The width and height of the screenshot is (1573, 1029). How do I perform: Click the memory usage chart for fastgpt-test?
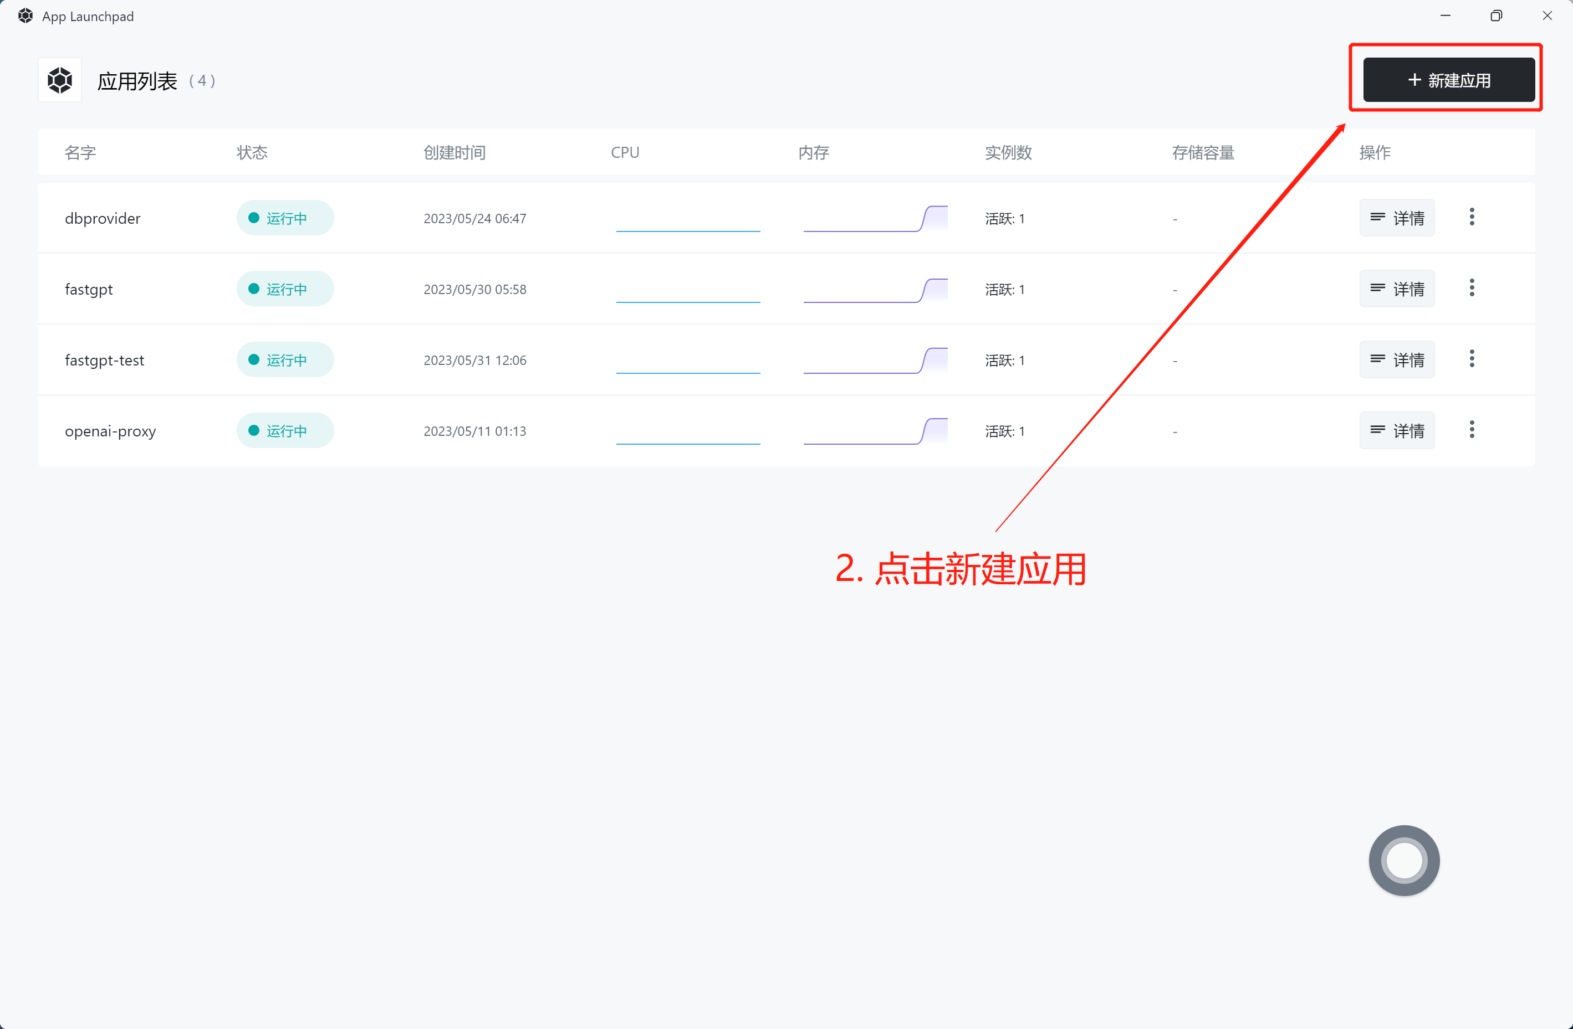875,361
